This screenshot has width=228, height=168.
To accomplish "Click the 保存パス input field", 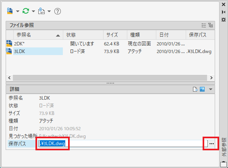I will click(x=123, y=143).
